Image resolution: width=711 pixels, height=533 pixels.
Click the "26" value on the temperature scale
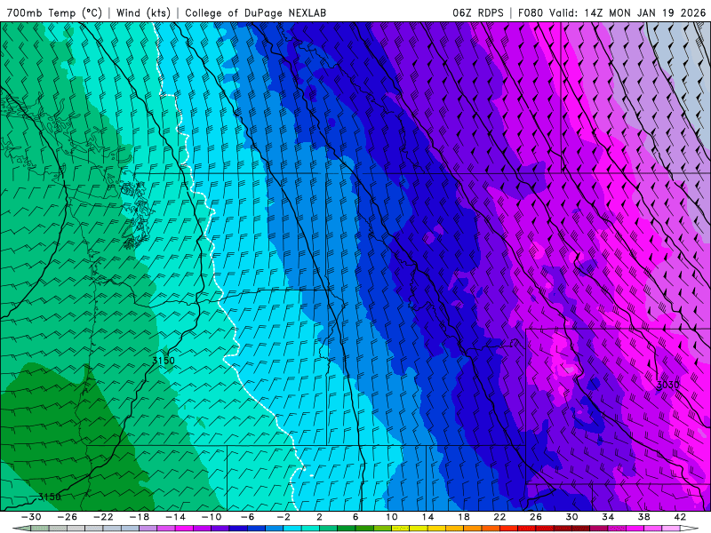536,517
